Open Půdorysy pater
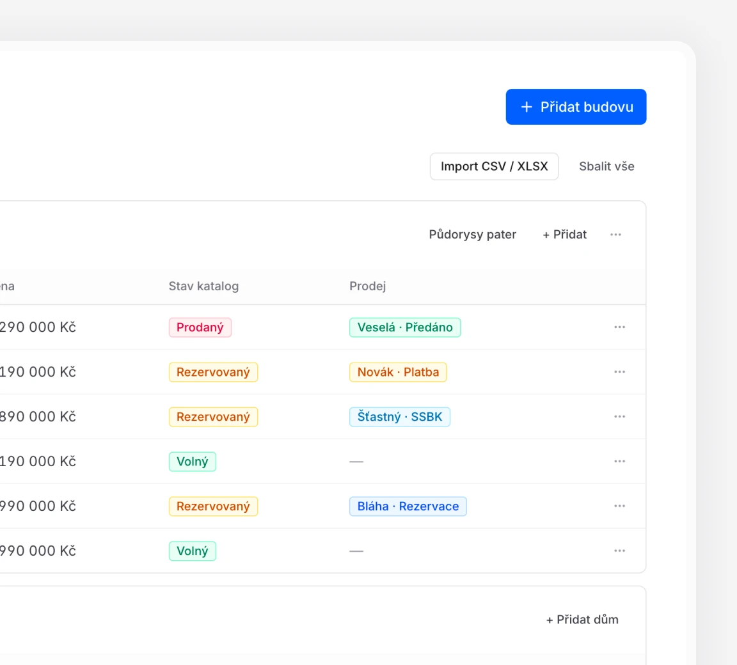 click(x=472, y=234)
